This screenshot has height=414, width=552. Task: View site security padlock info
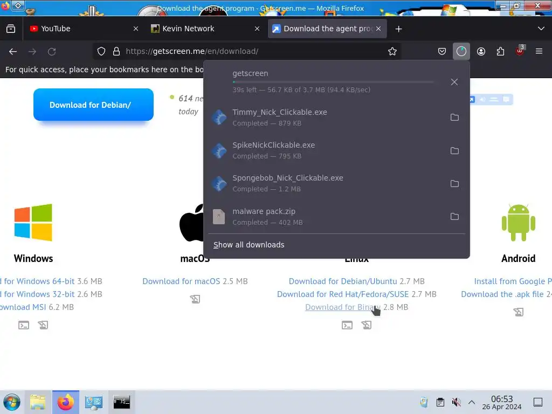[116, 51]
